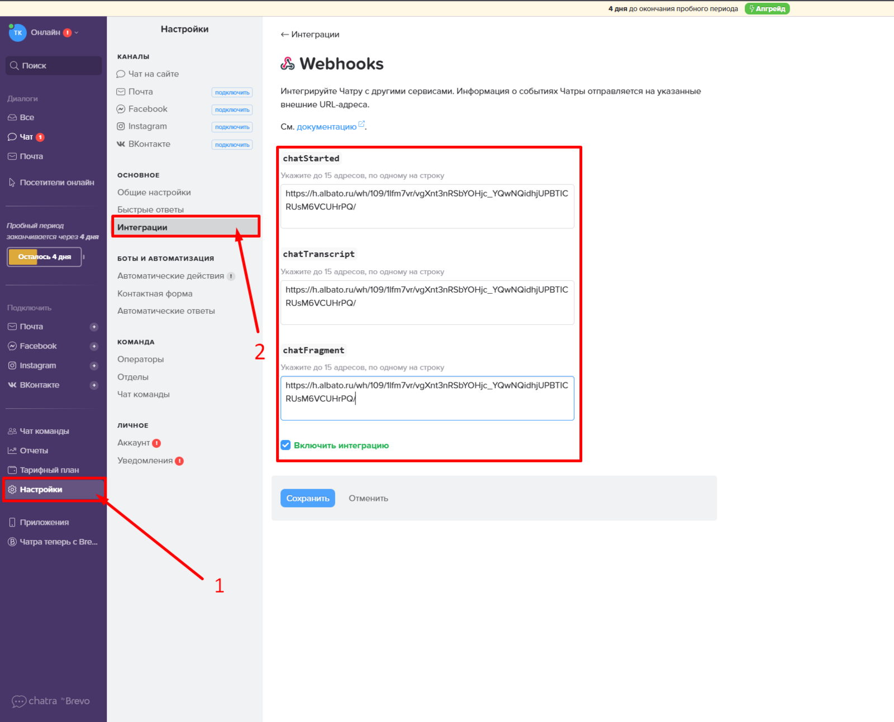Click plus icon next to Facebook
Viewport: 894px width, 722px height.
coord(94,346)
